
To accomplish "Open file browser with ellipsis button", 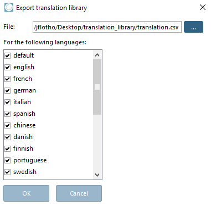I will [x=193, y=27].
